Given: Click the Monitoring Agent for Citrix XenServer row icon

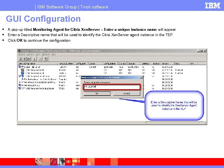Looking at the screenshot, I should (x=22, y=79).
